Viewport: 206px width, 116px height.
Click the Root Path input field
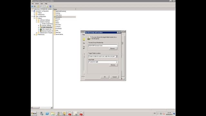pyautogui.click(x=103, y=62)
